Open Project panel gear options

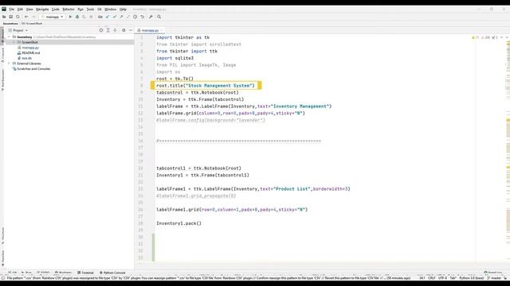click(x=124, y=30)
